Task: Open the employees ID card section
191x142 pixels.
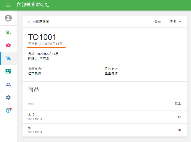Action: point(8,71)
